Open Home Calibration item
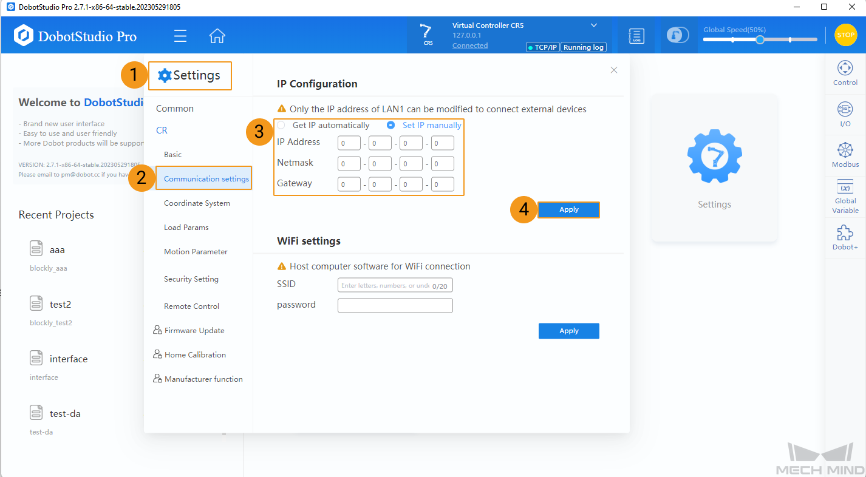 (189, 355)
